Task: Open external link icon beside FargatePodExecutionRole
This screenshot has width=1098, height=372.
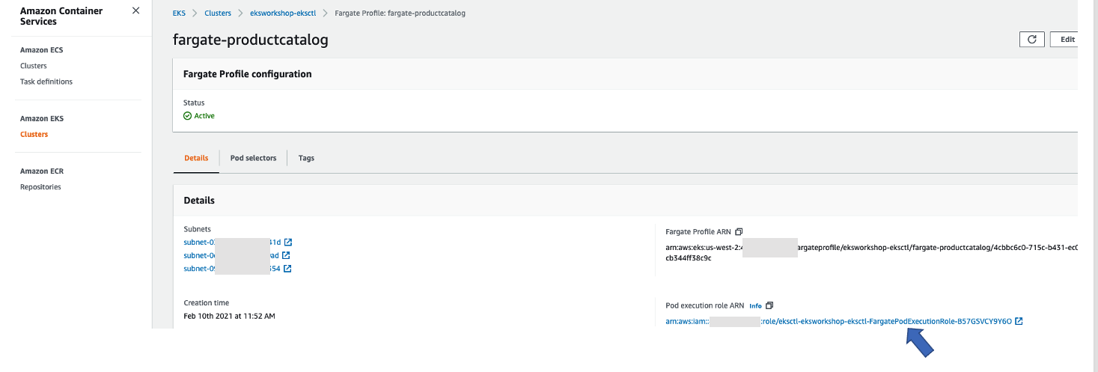Action: 1019,321
